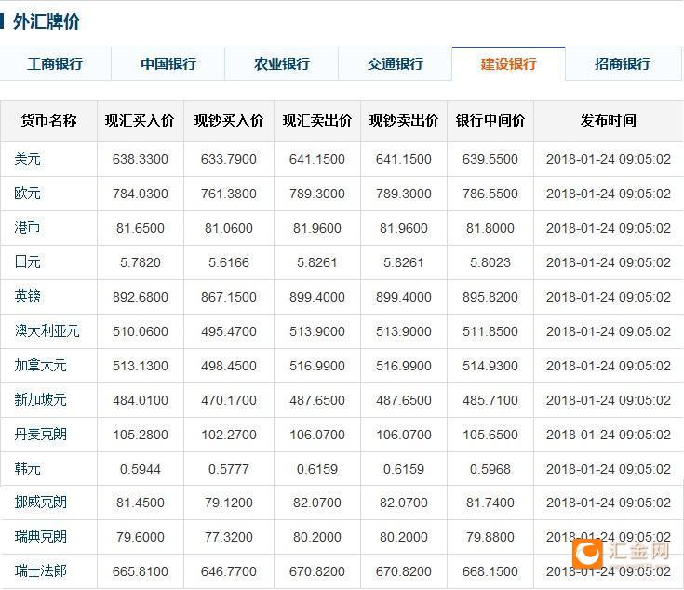Click the pound middle rate 895.8200
The width and height of the screenshot is (684, 590).
[490, 297]
